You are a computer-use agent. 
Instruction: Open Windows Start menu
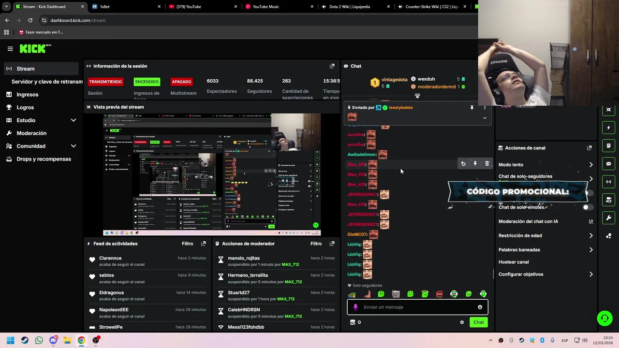pyautogui.click(x=11, y=340)
